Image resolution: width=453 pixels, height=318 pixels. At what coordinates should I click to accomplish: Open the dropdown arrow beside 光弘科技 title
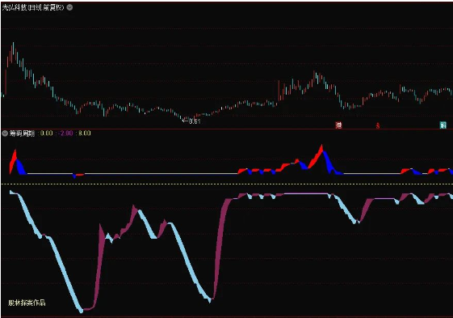[70, 7]
